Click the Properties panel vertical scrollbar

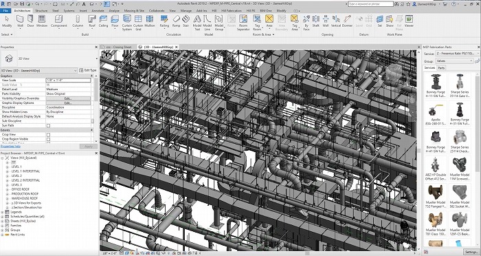96,109
